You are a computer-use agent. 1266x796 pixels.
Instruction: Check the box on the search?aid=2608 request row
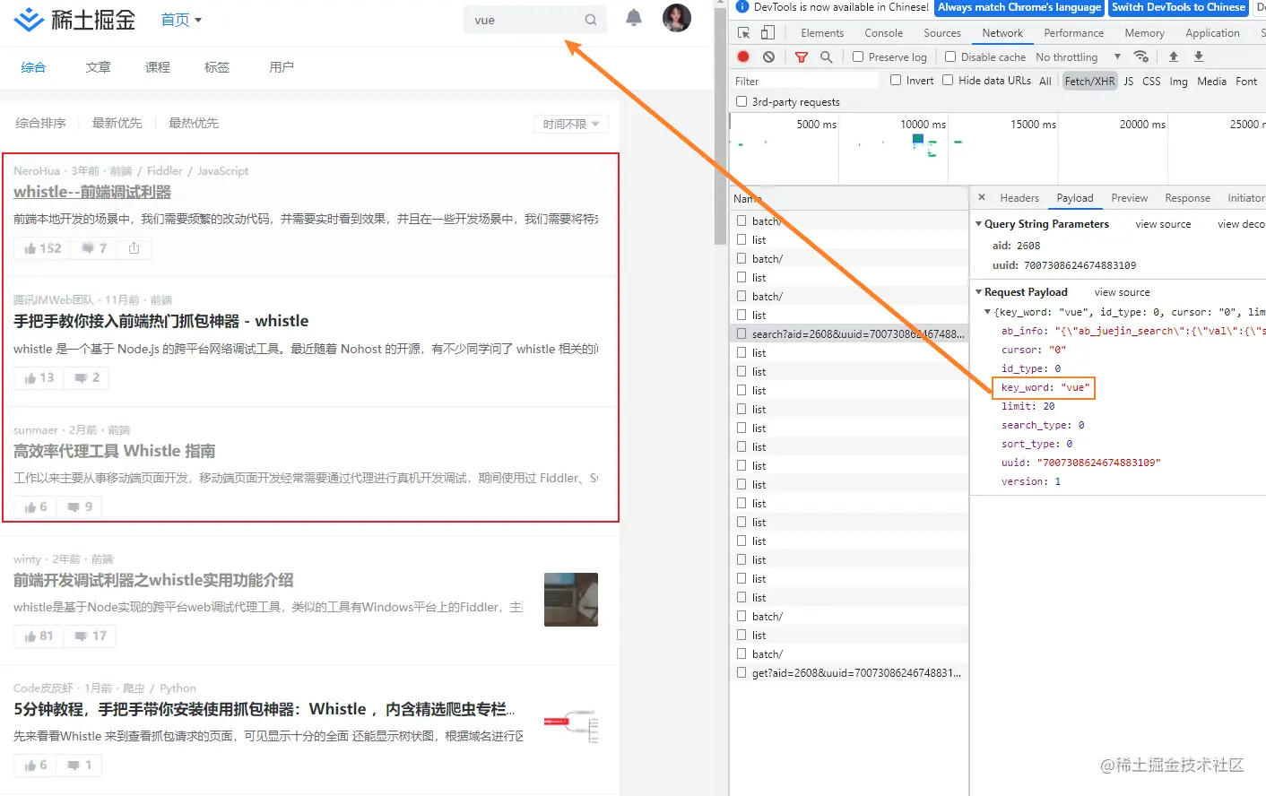[x=741, y=333]
